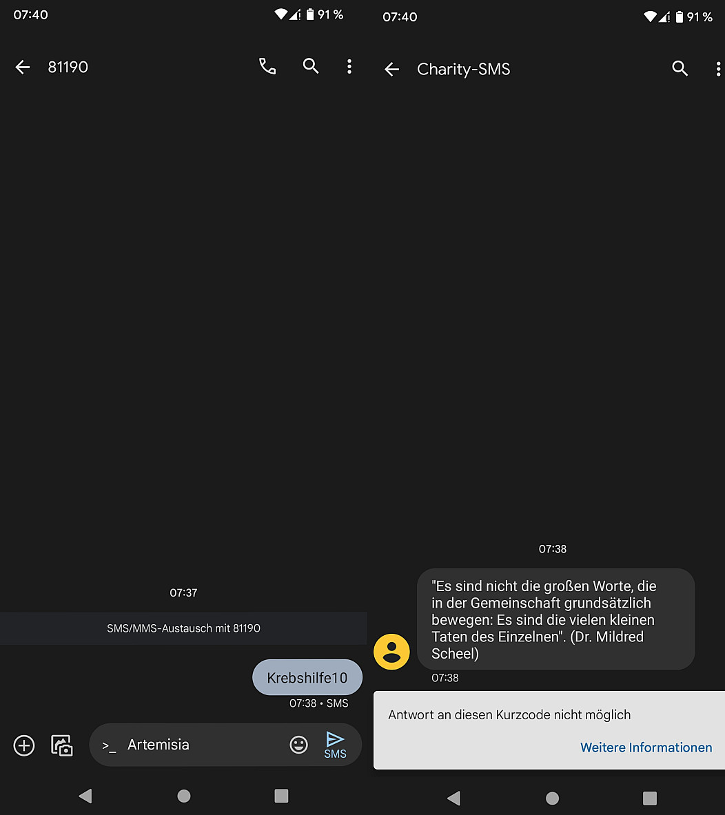Go back from the 81190 conversation
Image resolution: width=725 pixels, height=815 pixels.
point(23,67)
